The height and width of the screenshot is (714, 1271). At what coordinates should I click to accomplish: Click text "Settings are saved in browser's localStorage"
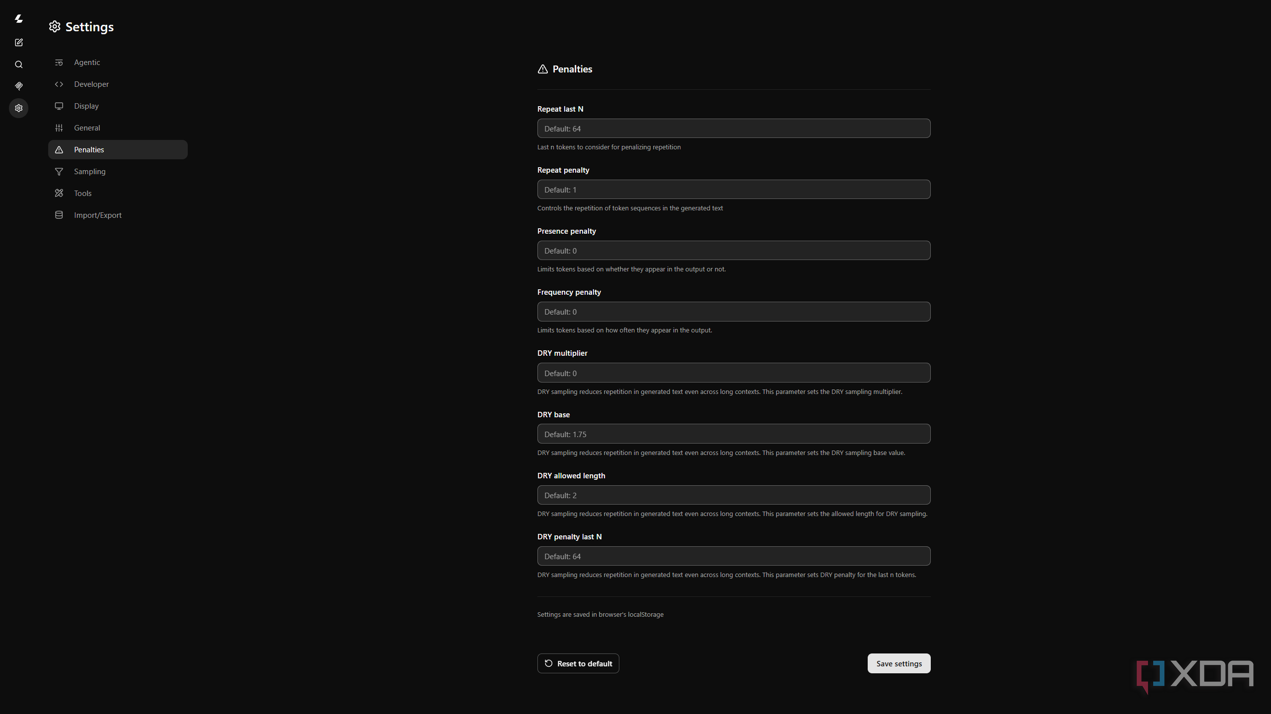click(x=600, y=614)
